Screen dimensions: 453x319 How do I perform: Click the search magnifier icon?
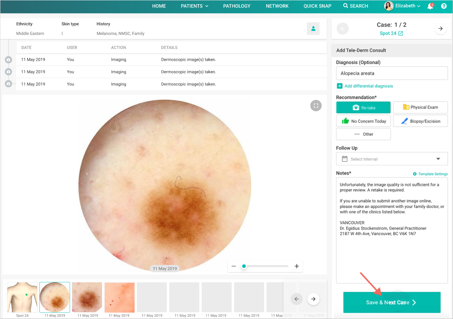point(345,6)
